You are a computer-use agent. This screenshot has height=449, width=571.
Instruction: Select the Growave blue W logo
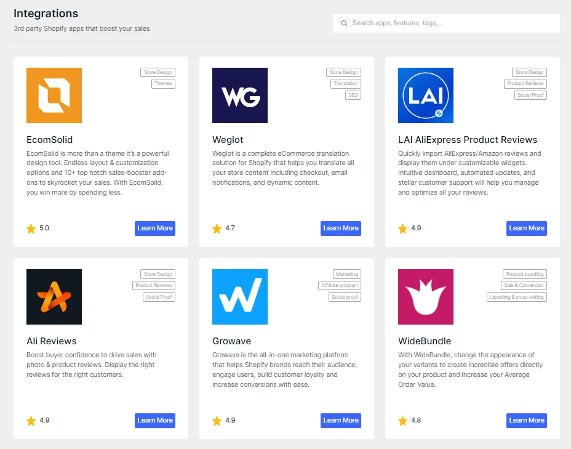coord(240,297)
